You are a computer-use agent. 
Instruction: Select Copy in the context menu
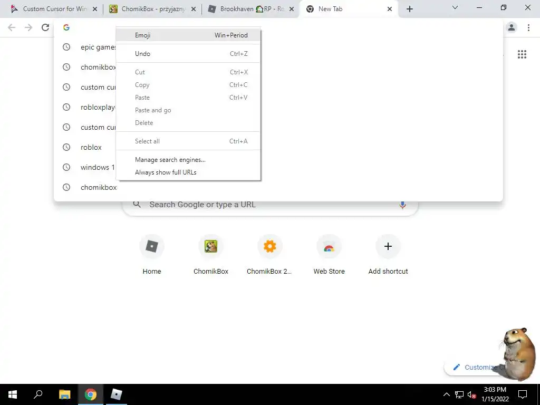point(188,85)
